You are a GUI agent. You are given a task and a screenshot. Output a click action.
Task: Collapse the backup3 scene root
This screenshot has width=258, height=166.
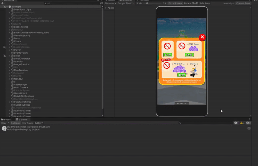(7, 7)
